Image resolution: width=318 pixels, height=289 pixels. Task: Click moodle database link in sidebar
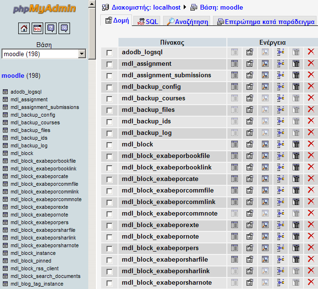pyautogui.click(x=13, y=76)
